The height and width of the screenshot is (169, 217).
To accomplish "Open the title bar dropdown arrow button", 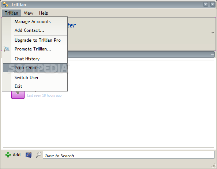I will (213, 4).
